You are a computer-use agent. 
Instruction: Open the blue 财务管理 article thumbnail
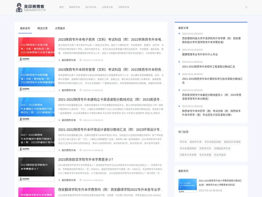point(36,80)
